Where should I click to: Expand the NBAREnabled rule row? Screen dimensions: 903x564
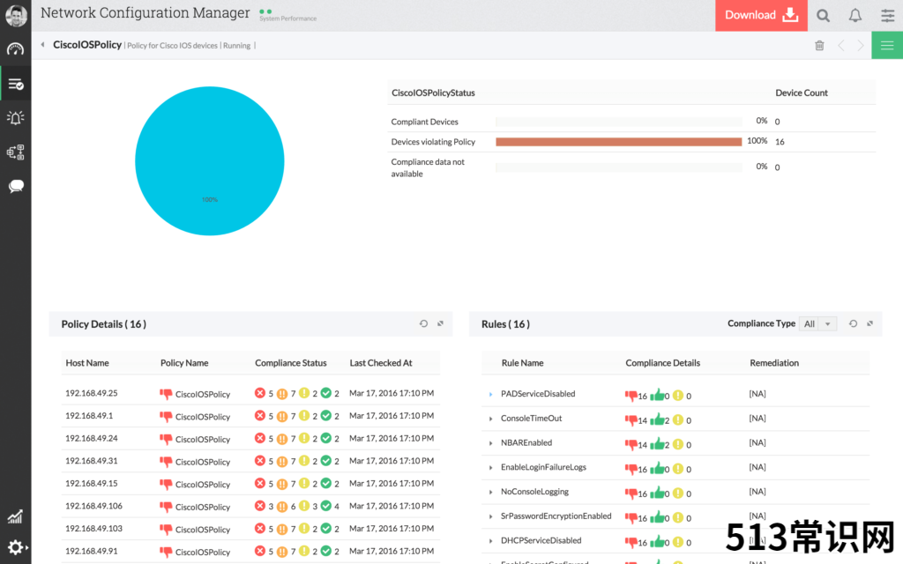(x=490, y=443)
